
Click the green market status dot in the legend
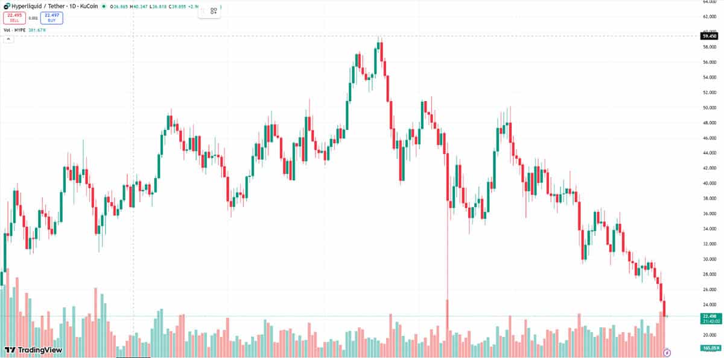coord(104,6)
